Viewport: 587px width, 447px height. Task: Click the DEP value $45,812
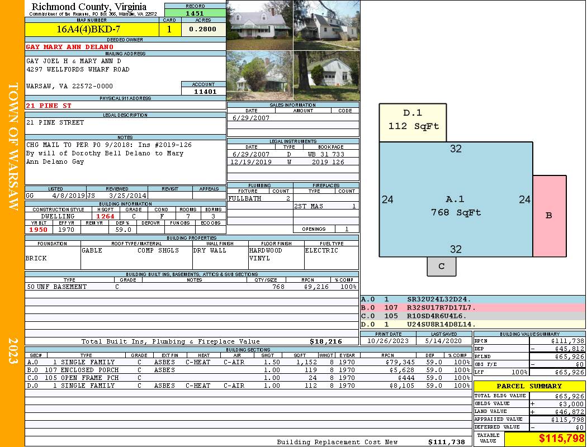(570, 349)
